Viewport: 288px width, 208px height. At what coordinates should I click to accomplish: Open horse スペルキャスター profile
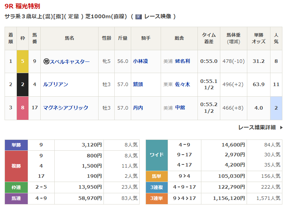[69, 61]
